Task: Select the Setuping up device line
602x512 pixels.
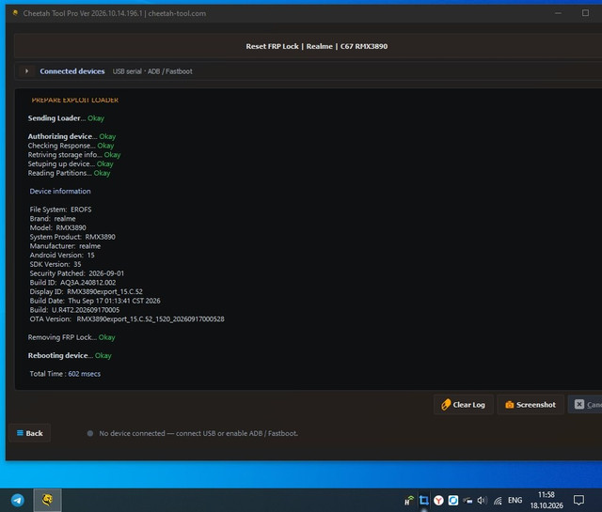Action: pos(71,164)
